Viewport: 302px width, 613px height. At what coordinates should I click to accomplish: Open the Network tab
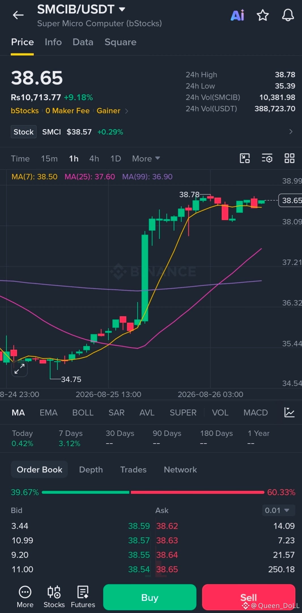pos(180,469)
